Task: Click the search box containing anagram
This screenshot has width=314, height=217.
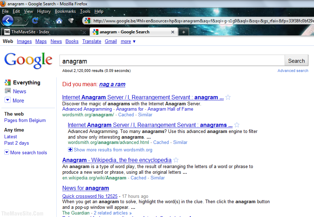Action: tap(172, 61)
